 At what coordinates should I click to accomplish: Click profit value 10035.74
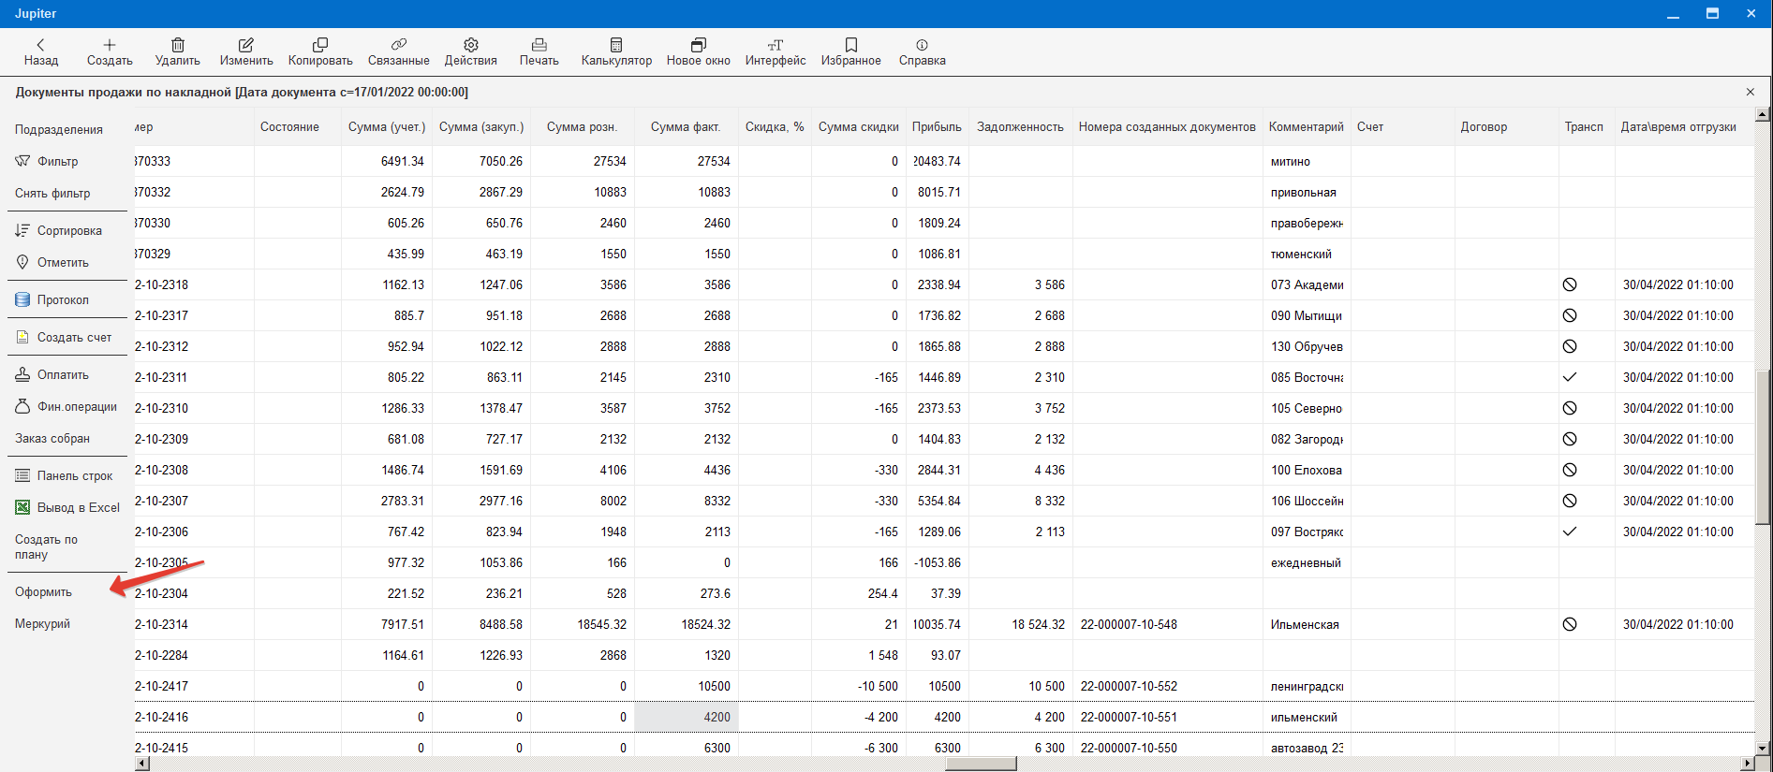pos(937,624)
